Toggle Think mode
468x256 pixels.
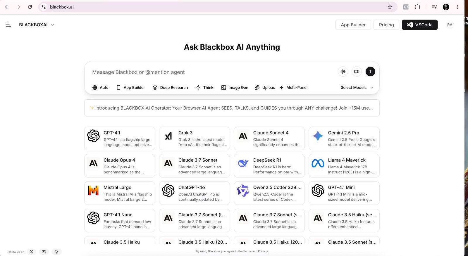tap(205, 87)
